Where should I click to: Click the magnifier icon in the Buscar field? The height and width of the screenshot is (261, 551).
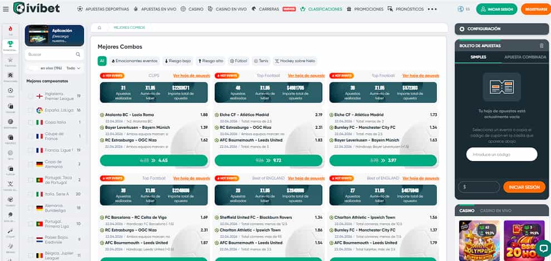[78, 54]
